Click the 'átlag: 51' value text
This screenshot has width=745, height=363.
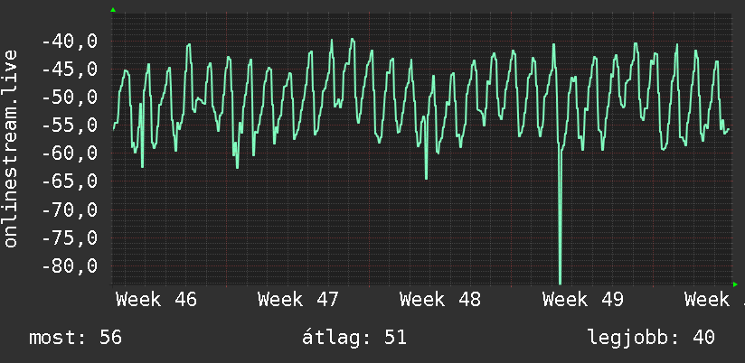[x=354, y=338]
